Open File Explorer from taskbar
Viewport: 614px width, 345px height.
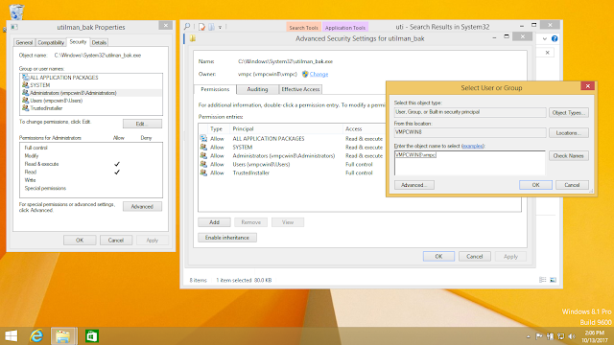(63, 336)
